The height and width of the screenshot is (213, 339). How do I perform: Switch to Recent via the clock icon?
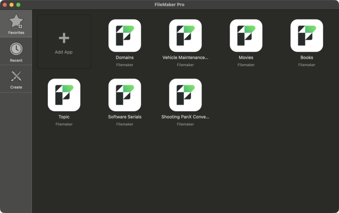[16, 49]
